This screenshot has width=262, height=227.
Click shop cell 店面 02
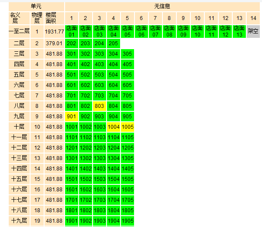pos(86,31)
